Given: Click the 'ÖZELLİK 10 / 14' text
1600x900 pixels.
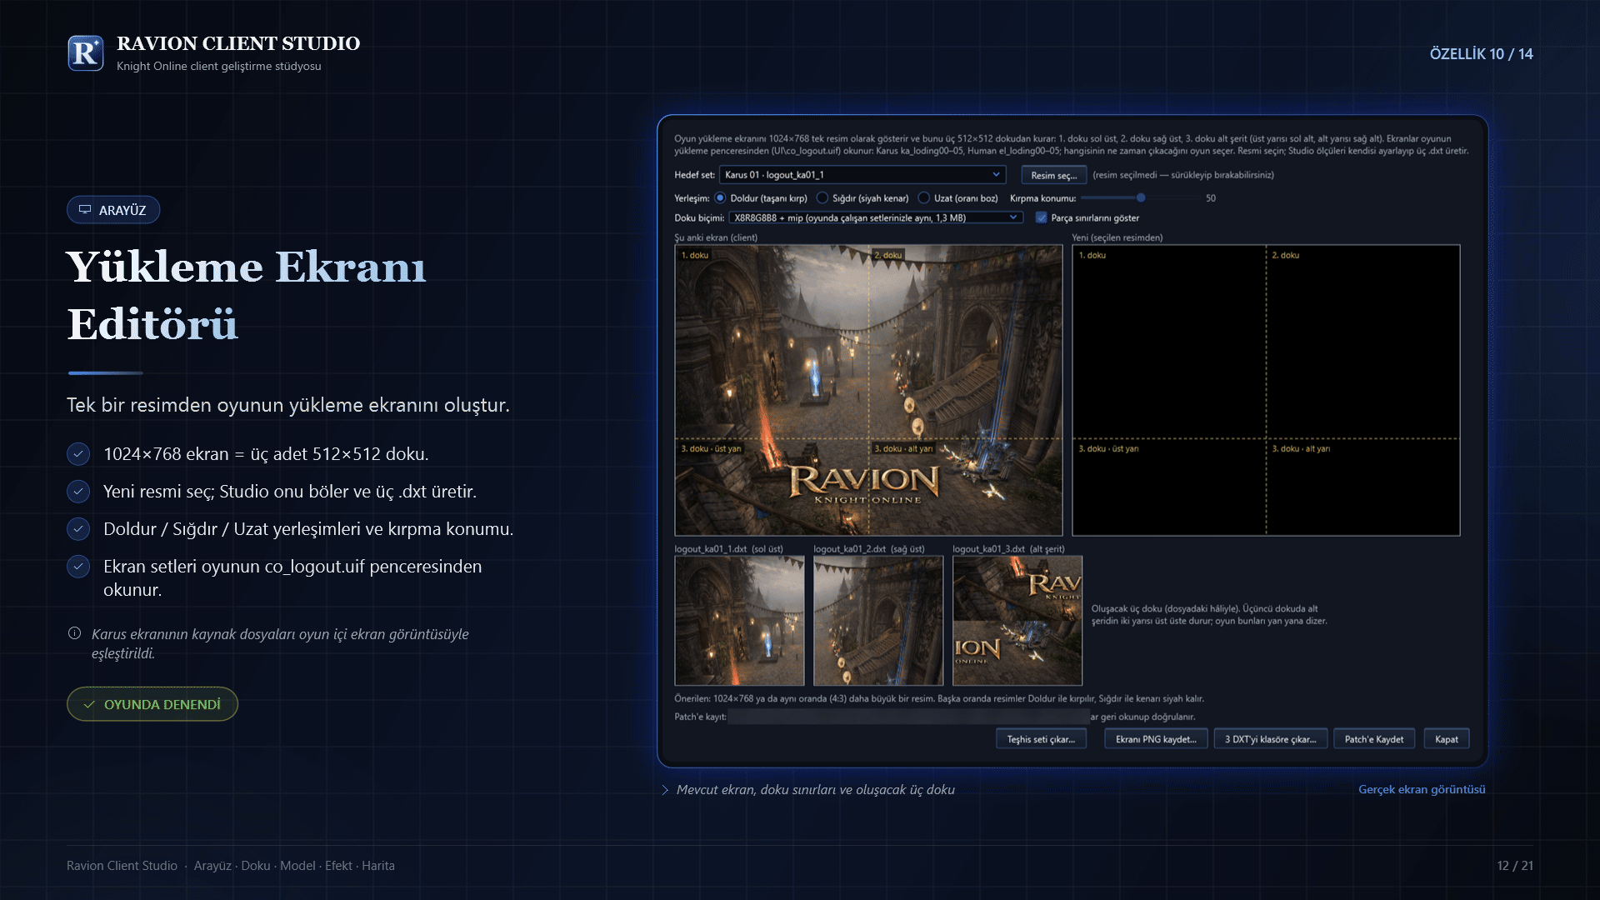Looking at the screenshot, I should coord(1481,54).
